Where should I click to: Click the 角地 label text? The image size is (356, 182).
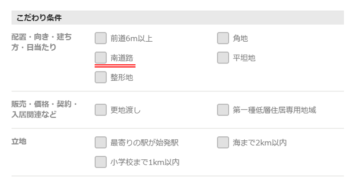tap(240, 39)
